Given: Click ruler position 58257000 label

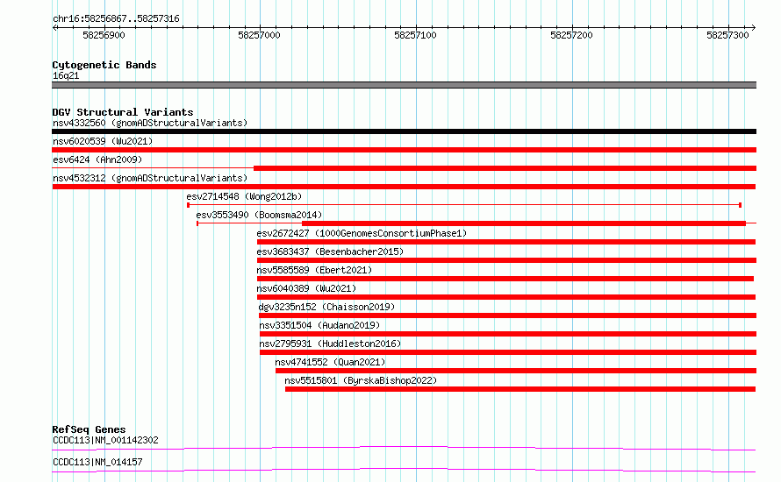Looking at the screenshot, I should point(259,35).
